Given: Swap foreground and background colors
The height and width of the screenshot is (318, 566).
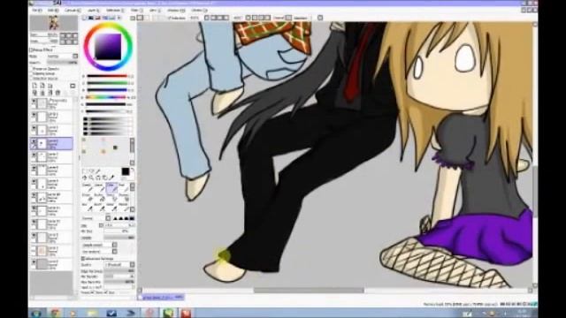Looking at the screenshot, I should pos(132,170).
